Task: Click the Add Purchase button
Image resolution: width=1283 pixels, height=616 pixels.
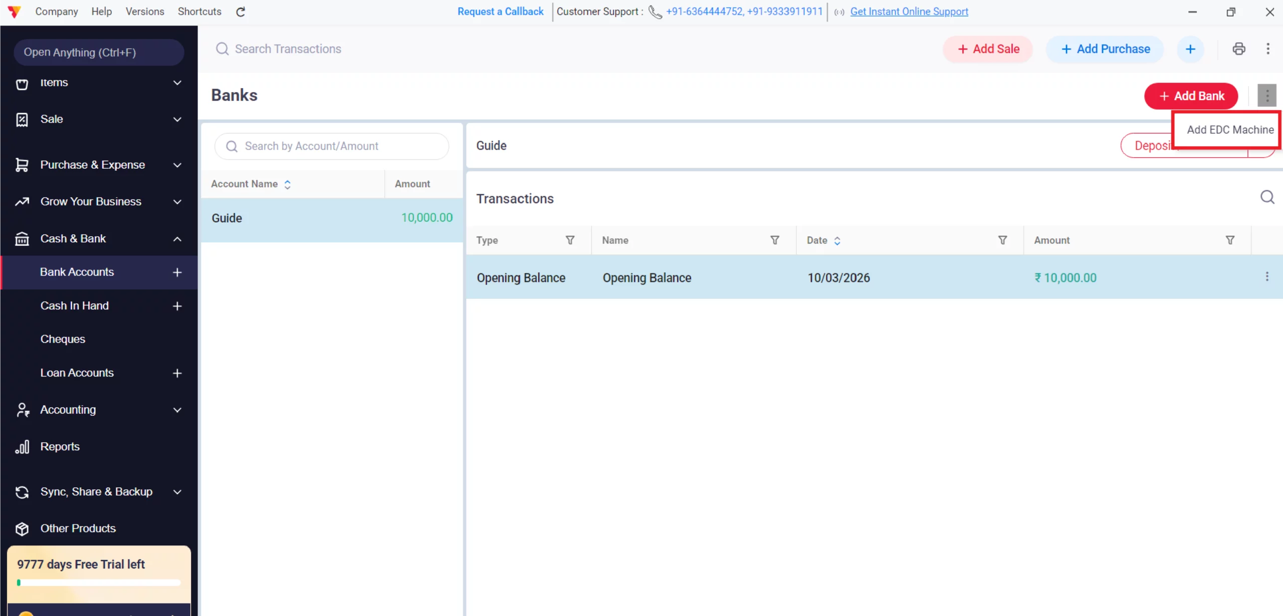Action: coord(1105,49)
